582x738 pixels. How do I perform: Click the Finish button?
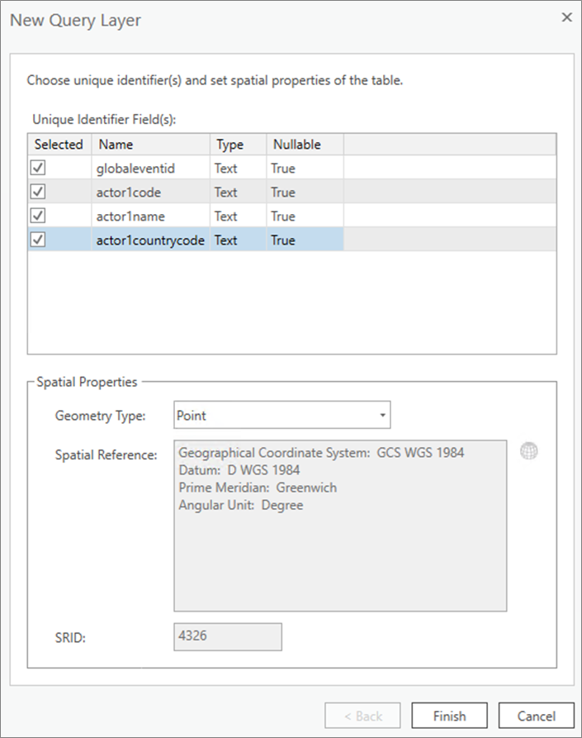coord(449,716)
